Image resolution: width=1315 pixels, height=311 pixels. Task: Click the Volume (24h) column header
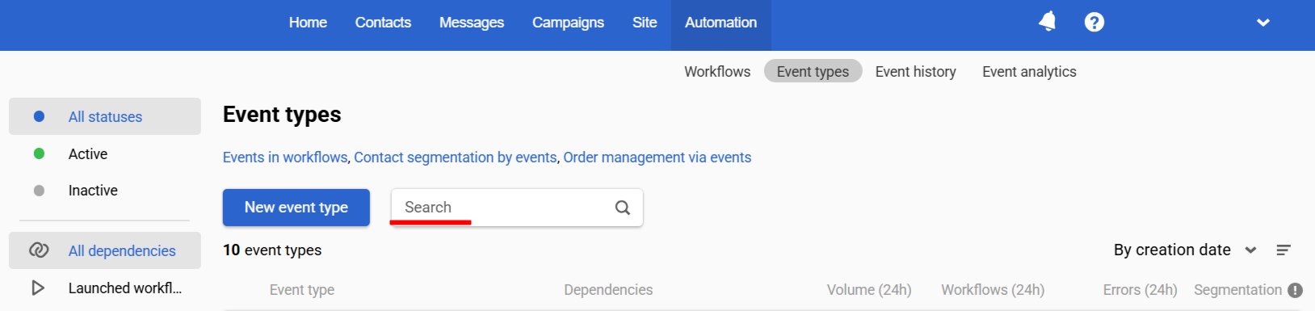coord(869,290)
